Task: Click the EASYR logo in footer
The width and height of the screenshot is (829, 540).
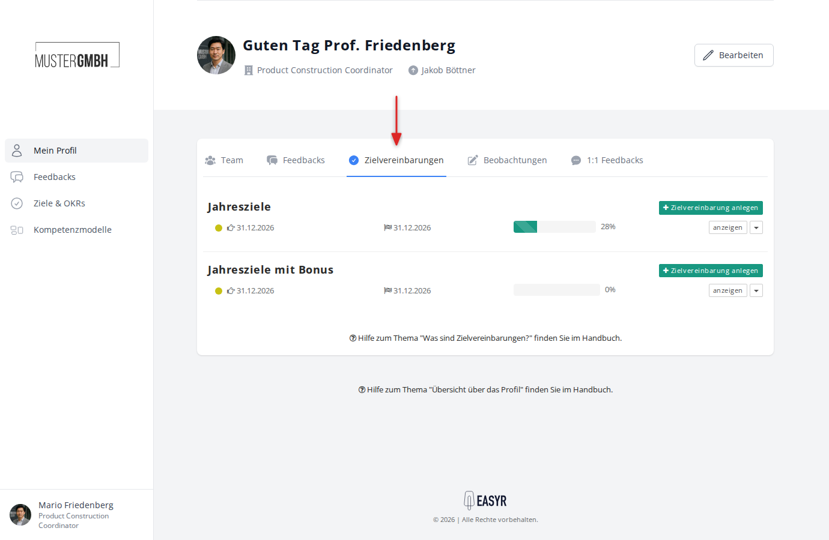Action: pyautogui.click(x=485, y=500)
